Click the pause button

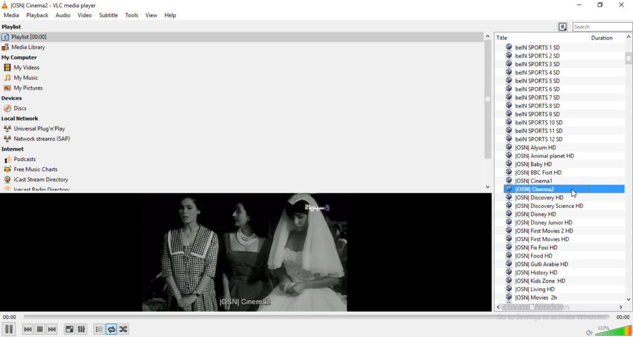point(9,329)
